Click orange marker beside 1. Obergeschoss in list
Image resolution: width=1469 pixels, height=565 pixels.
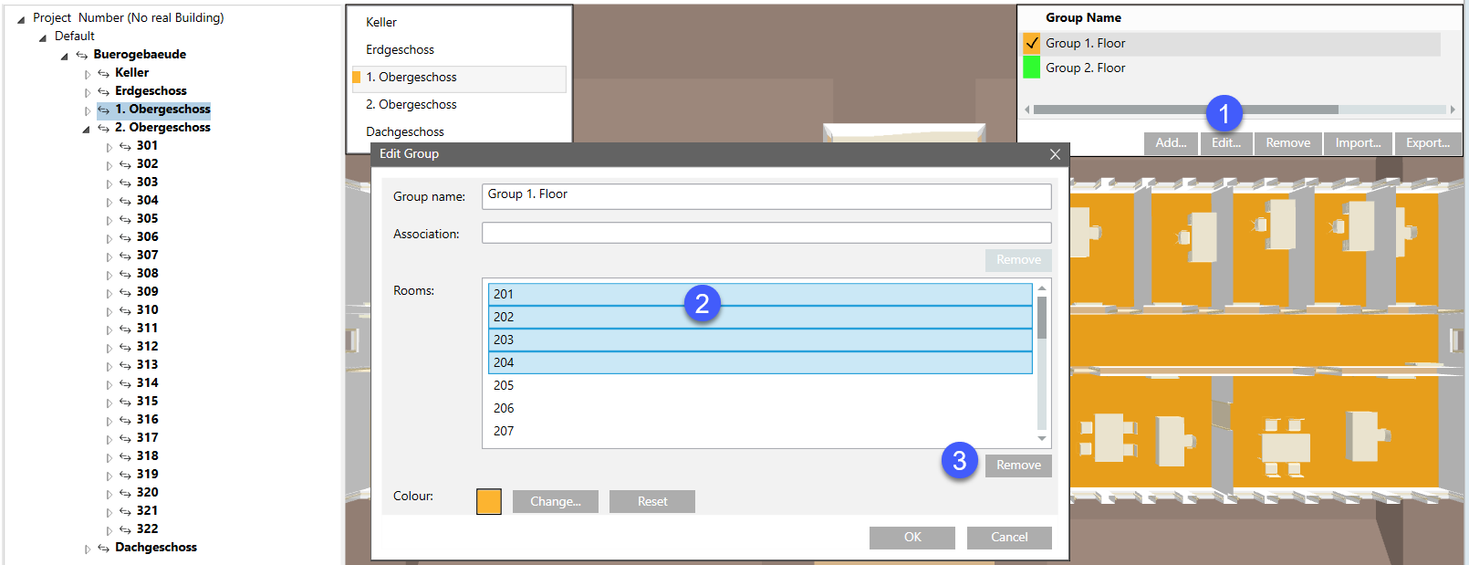click(357, 78)
